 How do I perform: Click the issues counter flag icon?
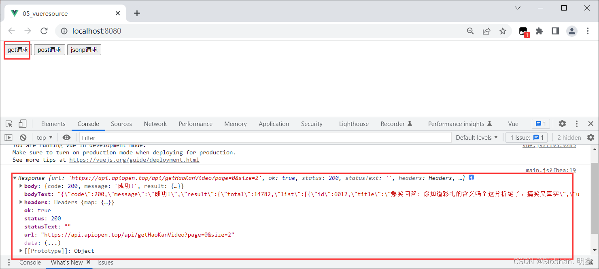(x=541, y=124)
